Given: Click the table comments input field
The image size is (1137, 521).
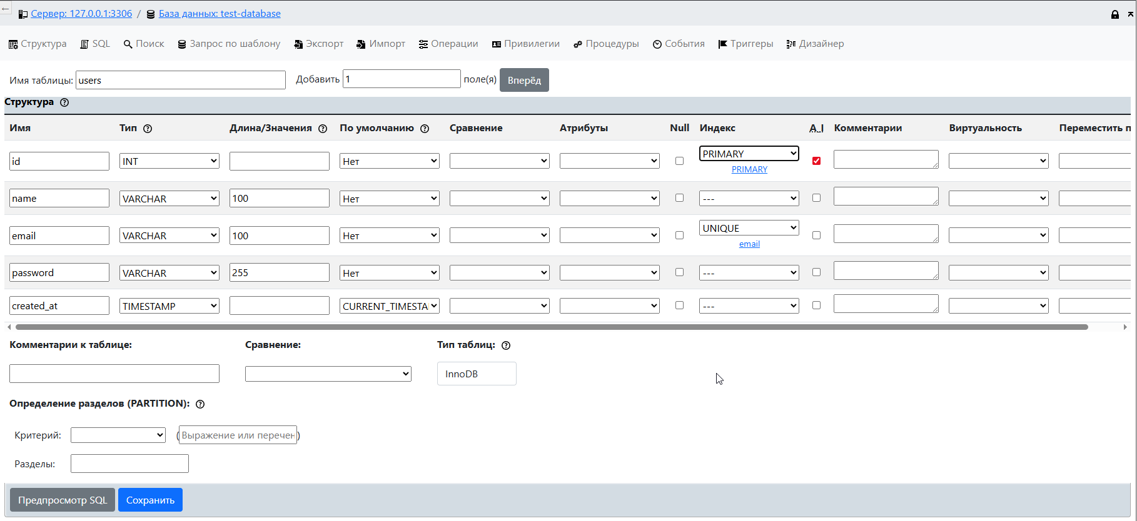Looking at the screenshot, I should coord(114,374).
